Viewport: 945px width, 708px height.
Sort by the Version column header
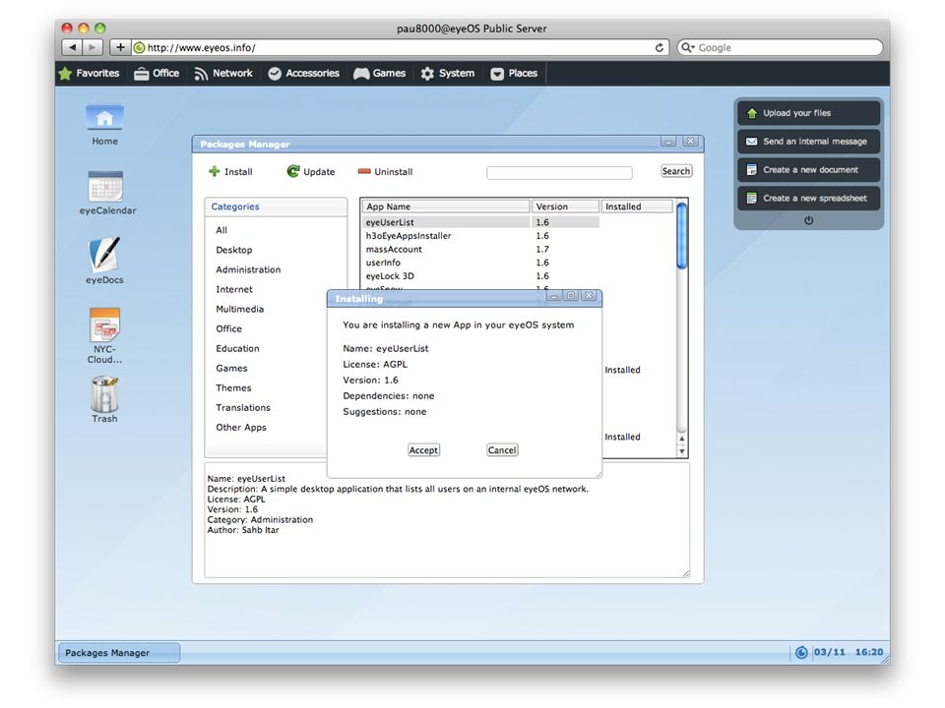(x=565, y=206)
